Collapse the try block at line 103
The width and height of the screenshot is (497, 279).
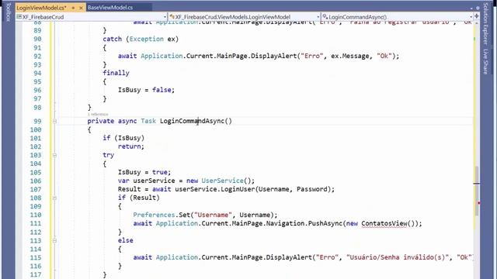point(54,155)
